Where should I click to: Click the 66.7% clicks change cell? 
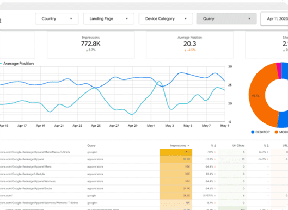pyautogui.click(x=263, y=152)
